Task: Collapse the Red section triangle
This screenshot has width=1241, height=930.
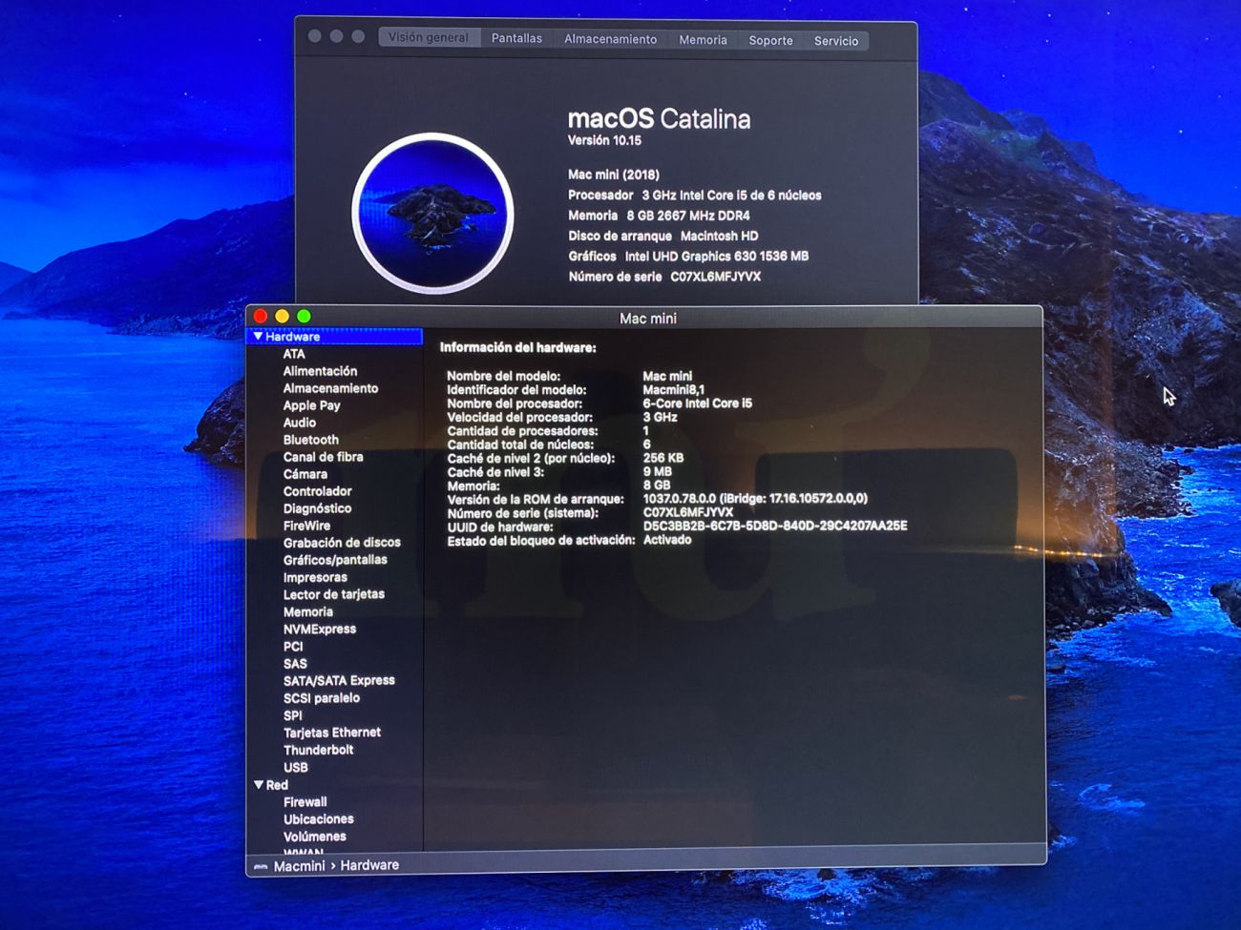Action: tap(259, 785)
